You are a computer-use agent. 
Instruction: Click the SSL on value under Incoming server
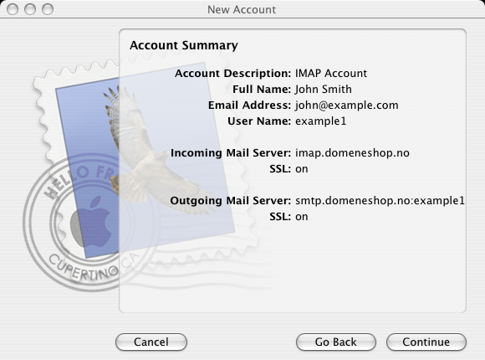pos(302,169)
